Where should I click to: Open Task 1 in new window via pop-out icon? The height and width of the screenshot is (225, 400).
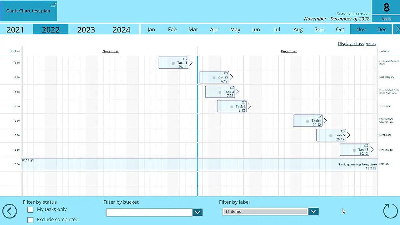[185, 59]
